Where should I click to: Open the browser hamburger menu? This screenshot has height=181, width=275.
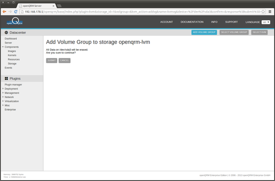click(270, 11)
